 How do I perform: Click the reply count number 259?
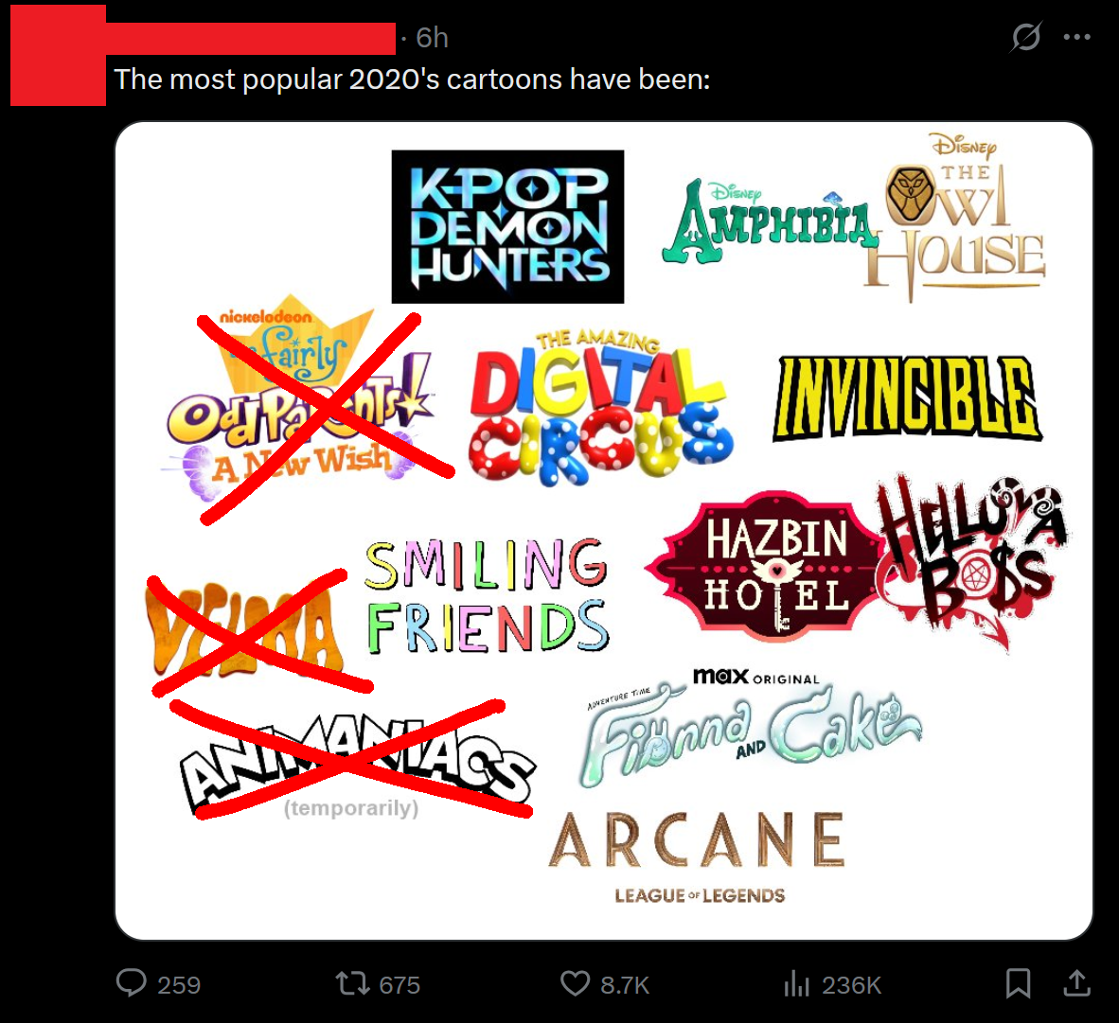click(178, 984)
